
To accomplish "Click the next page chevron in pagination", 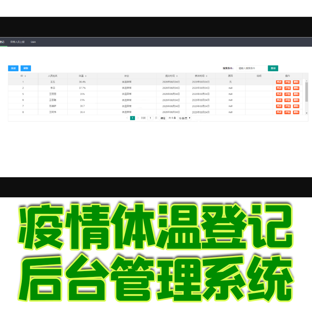I will (138, 118).
